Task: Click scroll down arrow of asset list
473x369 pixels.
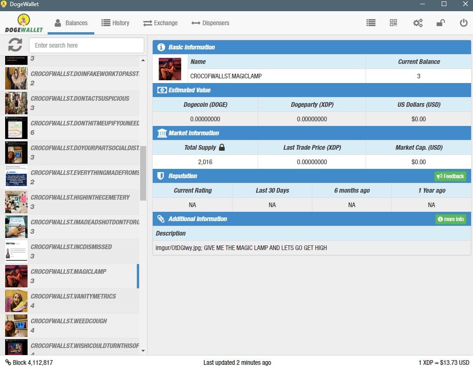Action: pyautogui.click(x=143, y=351)
